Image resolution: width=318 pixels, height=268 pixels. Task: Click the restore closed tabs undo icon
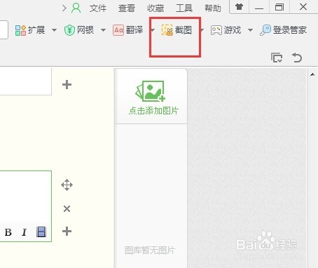tap(297, 58)
